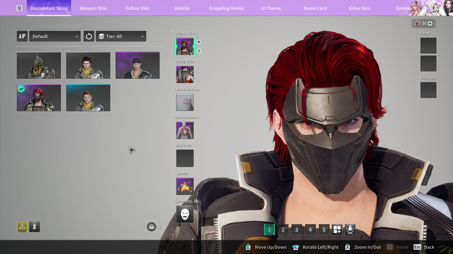Image resolution: width=453 pixels, height=254 pixels.
Task: Select active preset slot 1
Action: (x=269, y=230)
